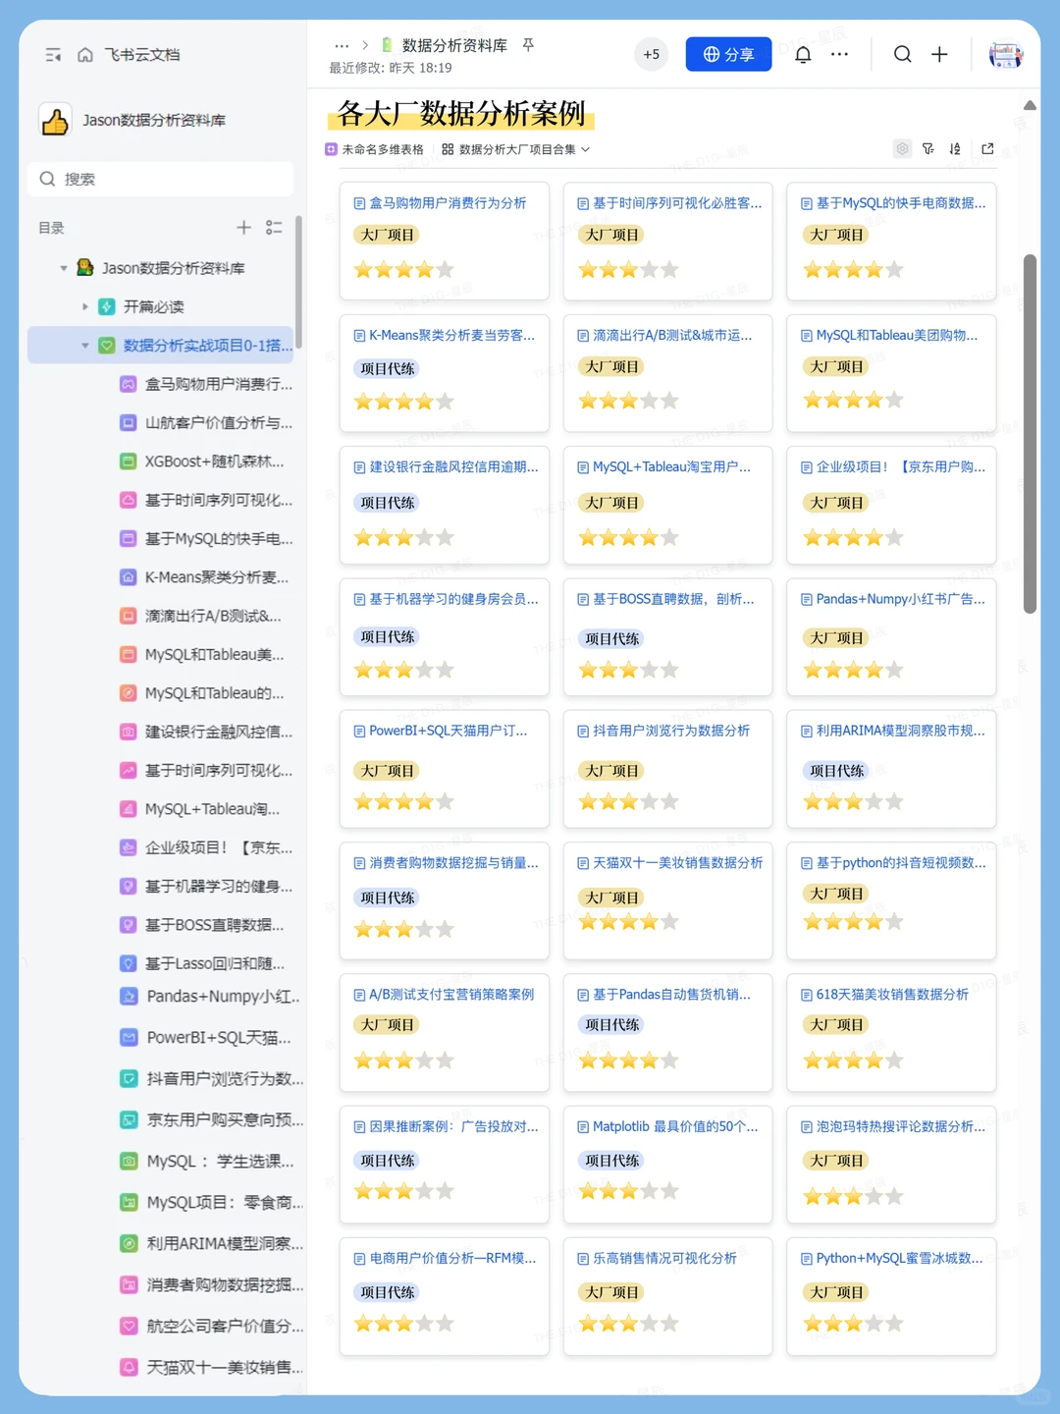Open 建设银行金融风控信 sidebar page
Screen dimensions: 1060x1414
pos(206,733)
